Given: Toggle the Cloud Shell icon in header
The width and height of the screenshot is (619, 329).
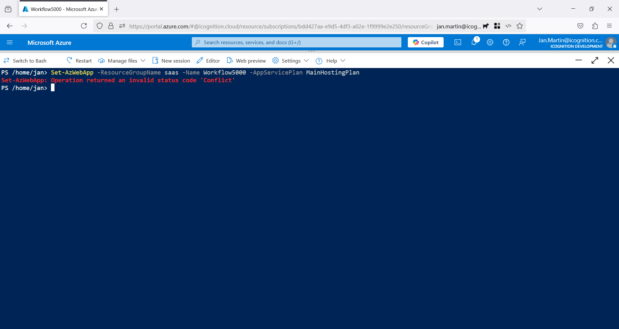Looking at the screenshot, I should tap(458, 42).
